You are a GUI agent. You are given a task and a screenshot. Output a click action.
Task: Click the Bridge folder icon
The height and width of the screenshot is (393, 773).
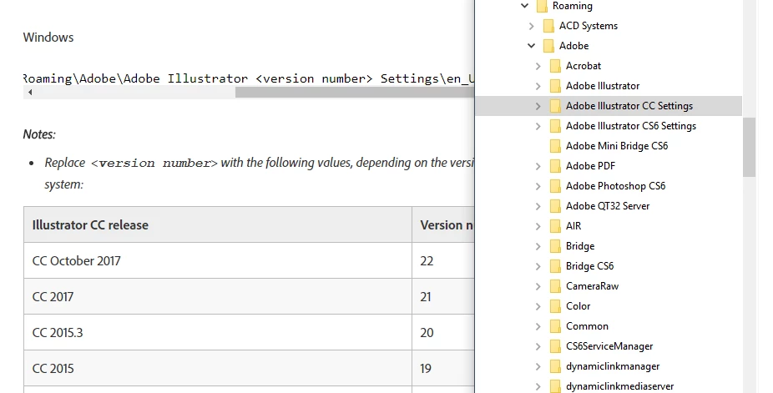point(556,246)
